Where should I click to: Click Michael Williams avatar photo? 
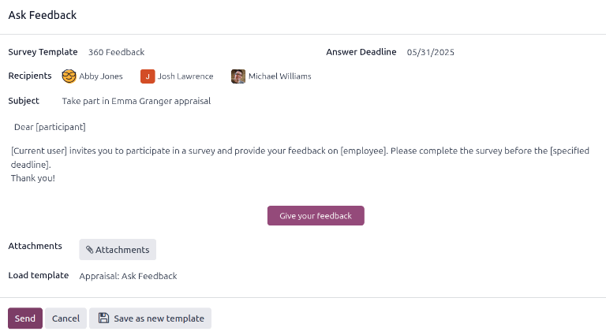238,76
